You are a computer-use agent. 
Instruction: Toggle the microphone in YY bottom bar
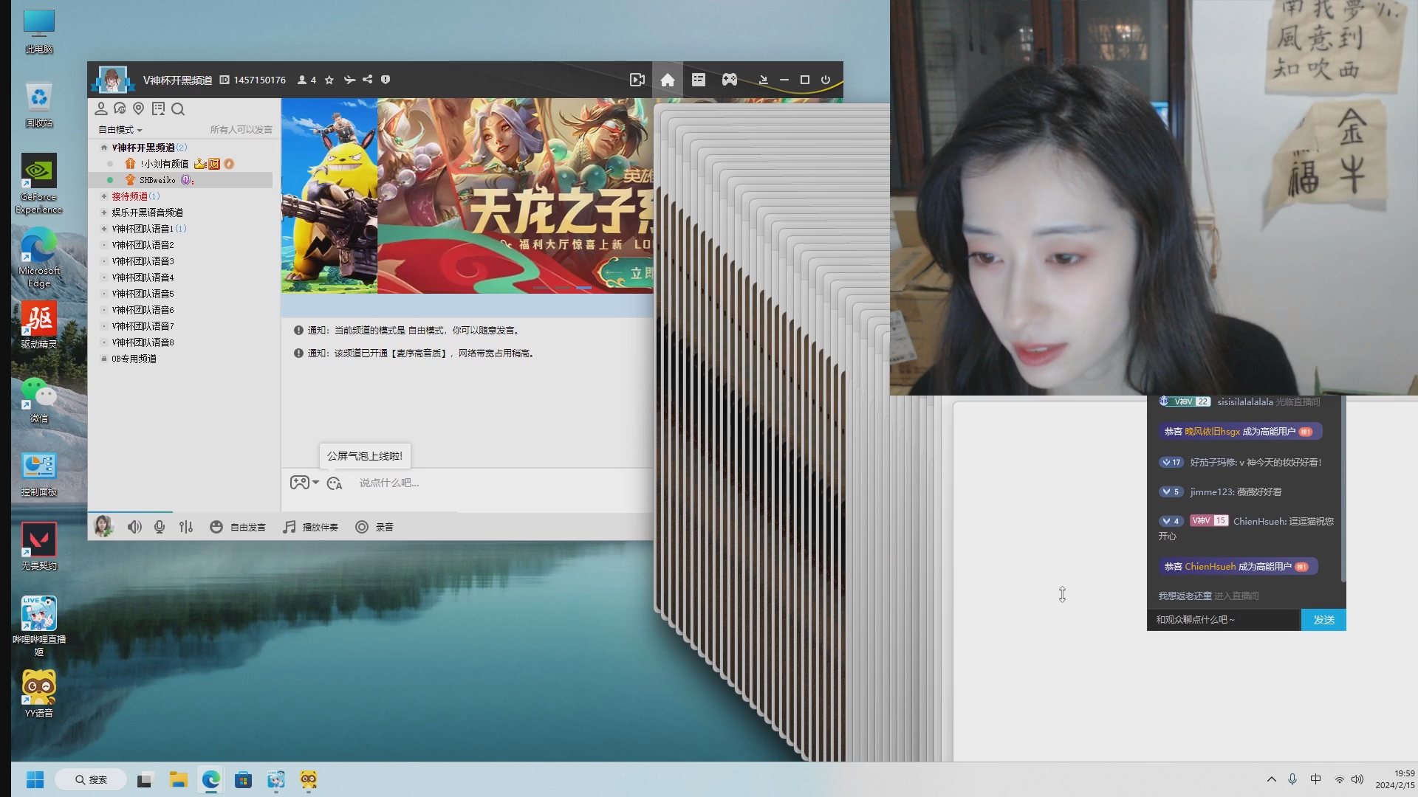tap(160, 527)
